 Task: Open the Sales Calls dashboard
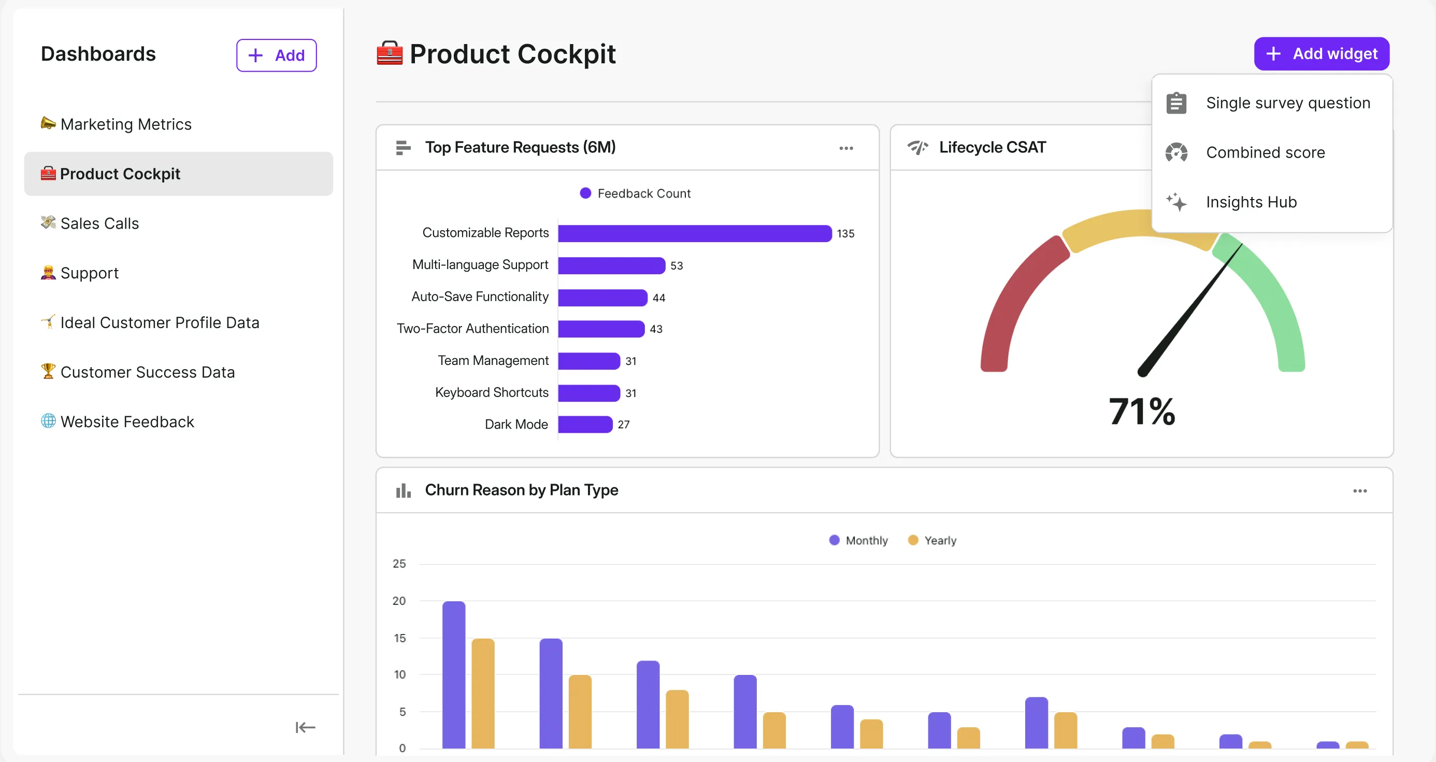click(x=100, y=223)
